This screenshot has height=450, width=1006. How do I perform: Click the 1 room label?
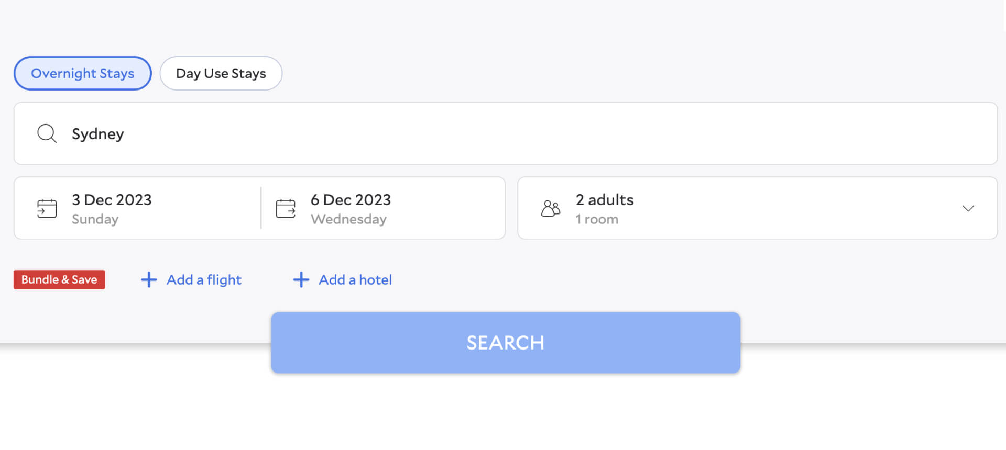[x=596, y=219]
